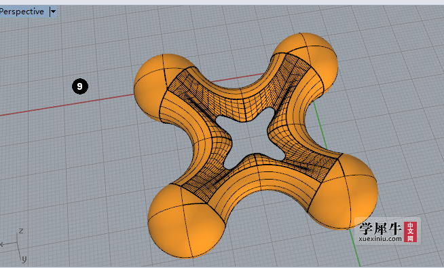Click empty grid area below the 9 marker
Screen dimensions: 444x268
79,158
